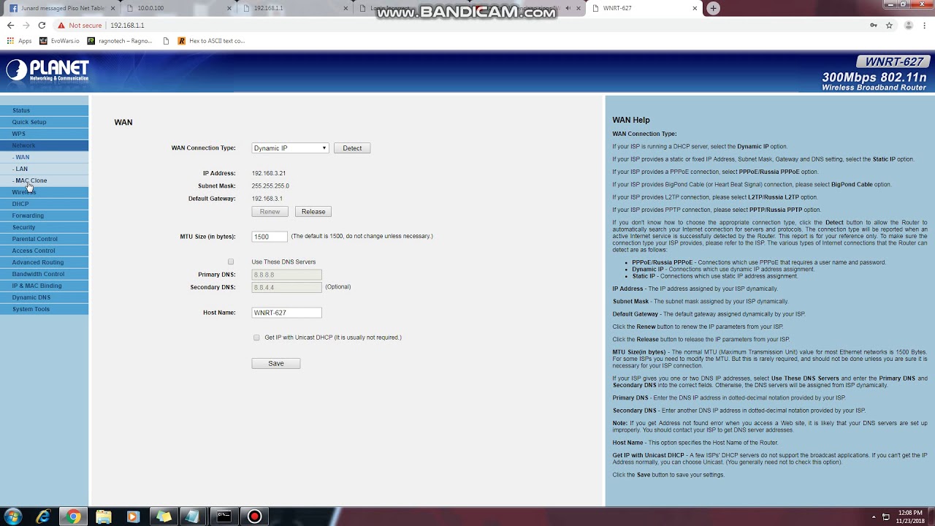Switch to the 192.168.1.1 tab

point(296,8)
